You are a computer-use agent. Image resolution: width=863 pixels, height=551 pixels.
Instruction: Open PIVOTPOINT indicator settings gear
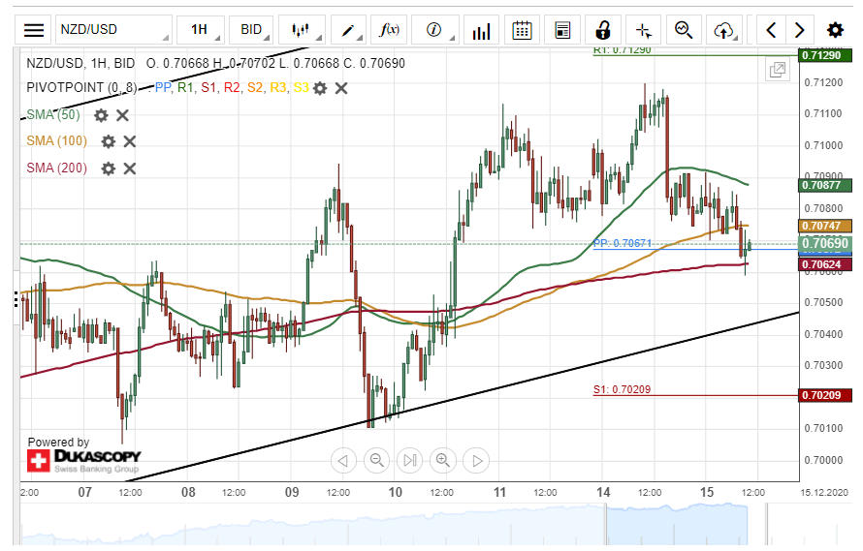pyautogui.click(x=319, y=88)
